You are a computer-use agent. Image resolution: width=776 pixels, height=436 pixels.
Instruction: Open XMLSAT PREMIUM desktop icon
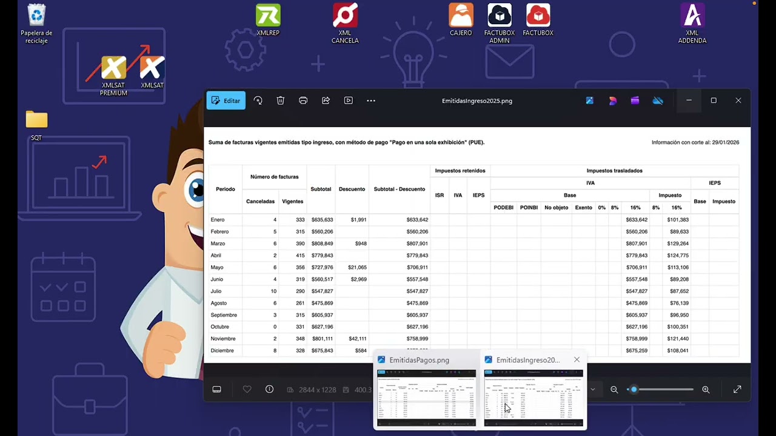113,76
